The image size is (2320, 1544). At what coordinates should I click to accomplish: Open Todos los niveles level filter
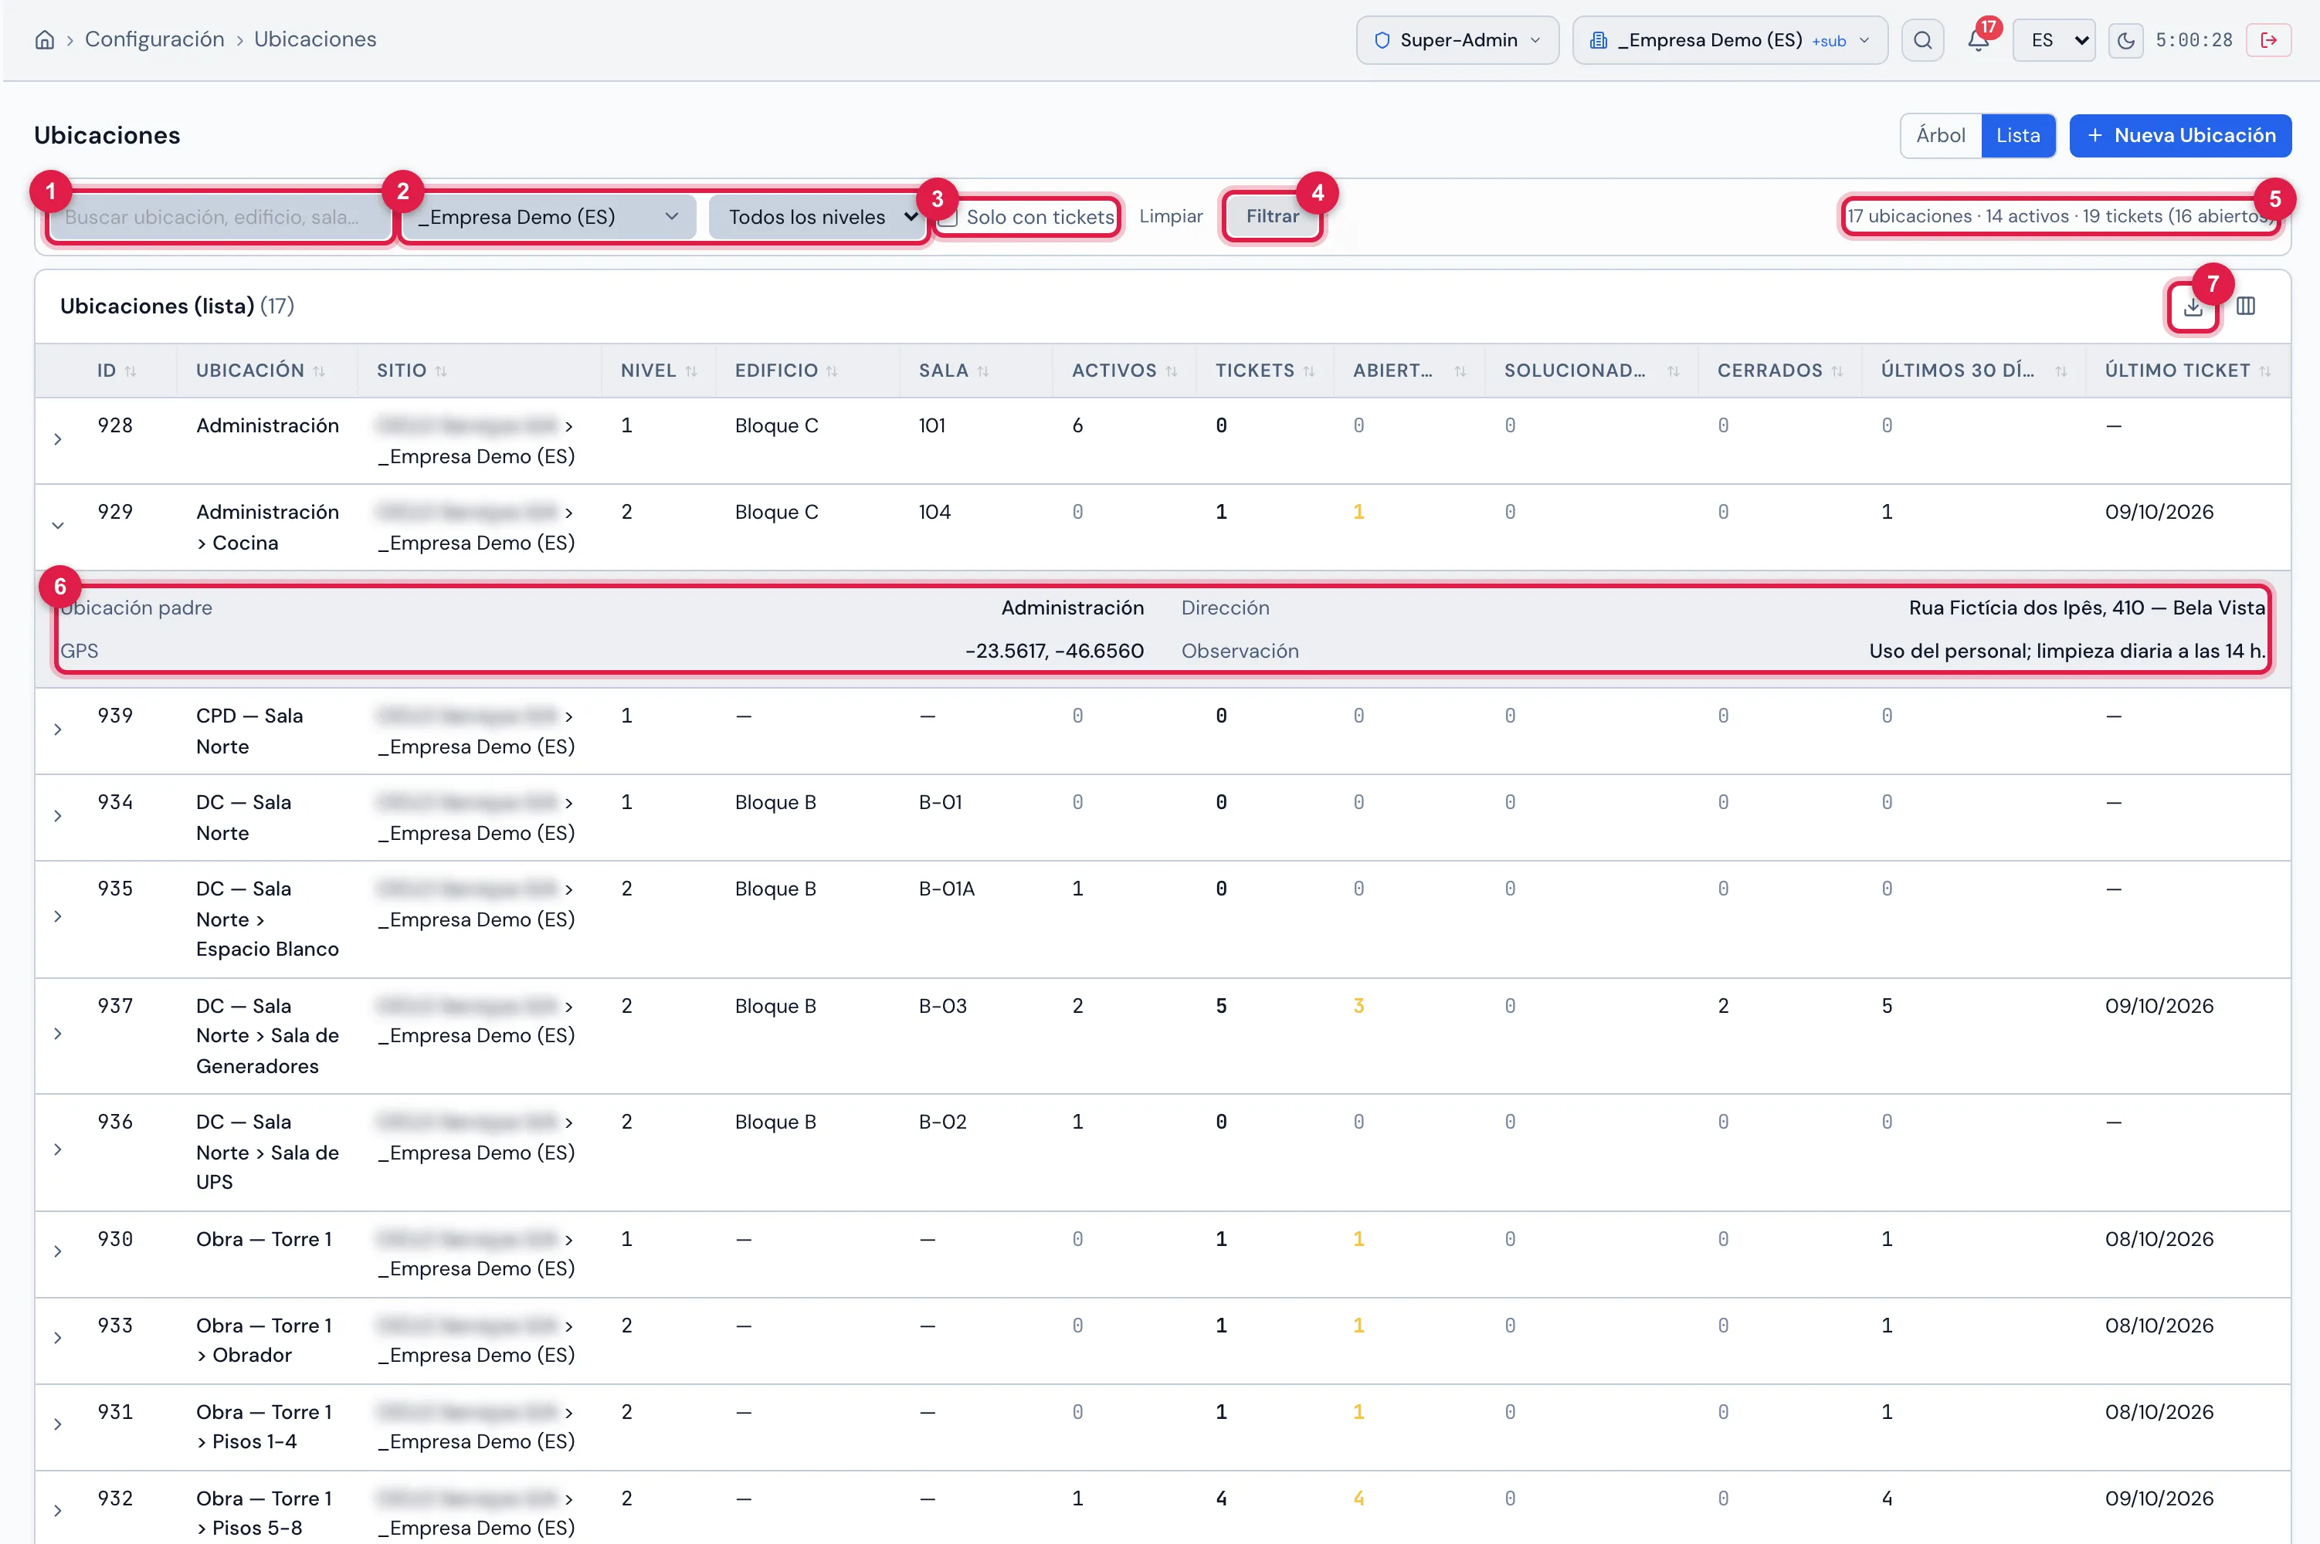[816, 217]
